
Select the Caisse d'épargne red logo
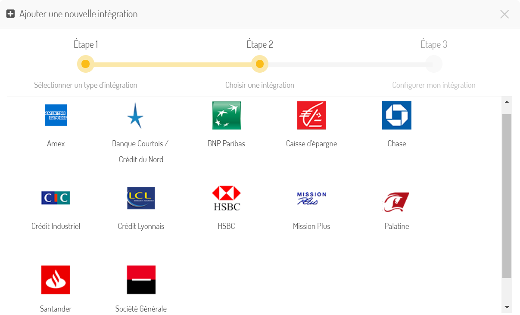pos(311,115)
